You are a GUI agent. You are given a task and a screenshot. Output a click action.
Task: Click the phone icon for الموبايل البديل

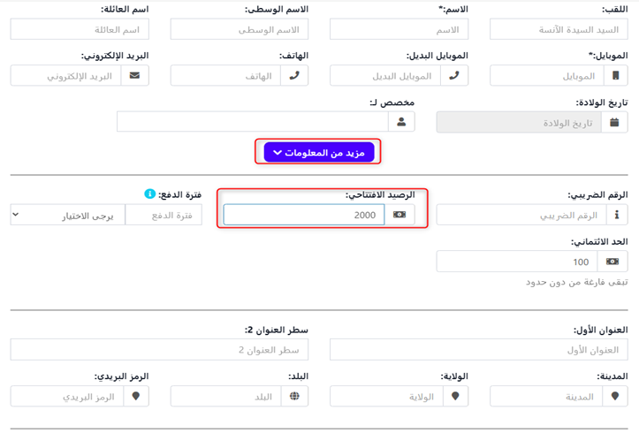[454, 75]
